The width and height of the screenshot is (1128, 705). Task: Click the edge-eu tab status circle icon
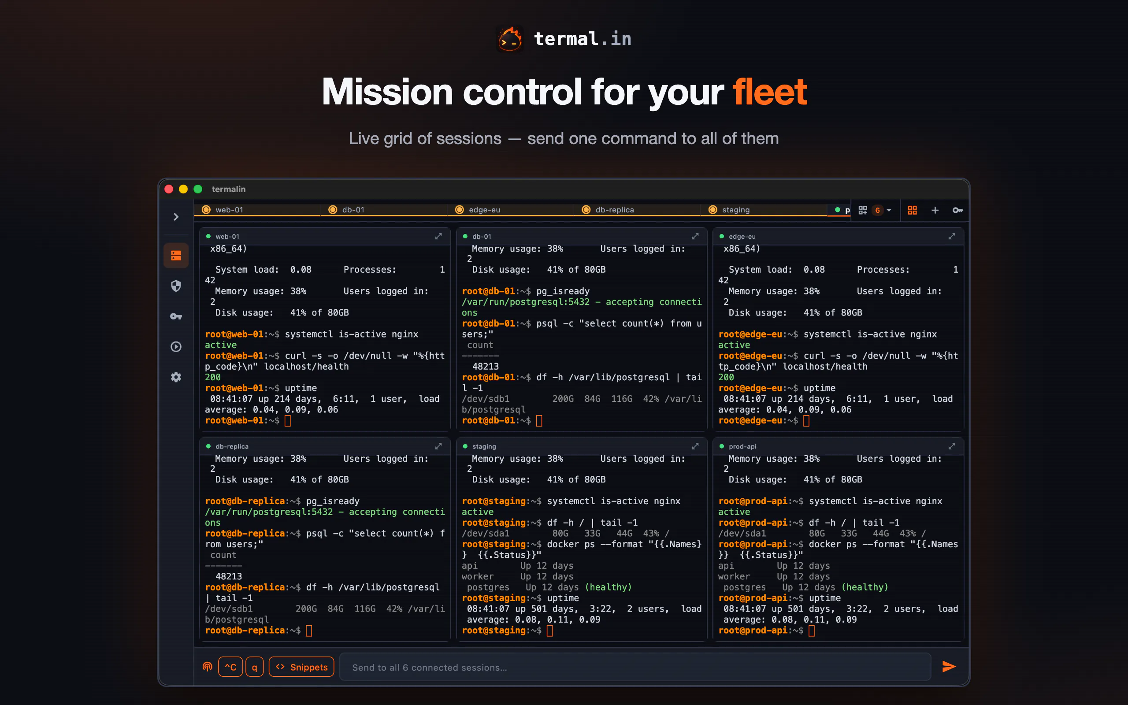[460, 210]
